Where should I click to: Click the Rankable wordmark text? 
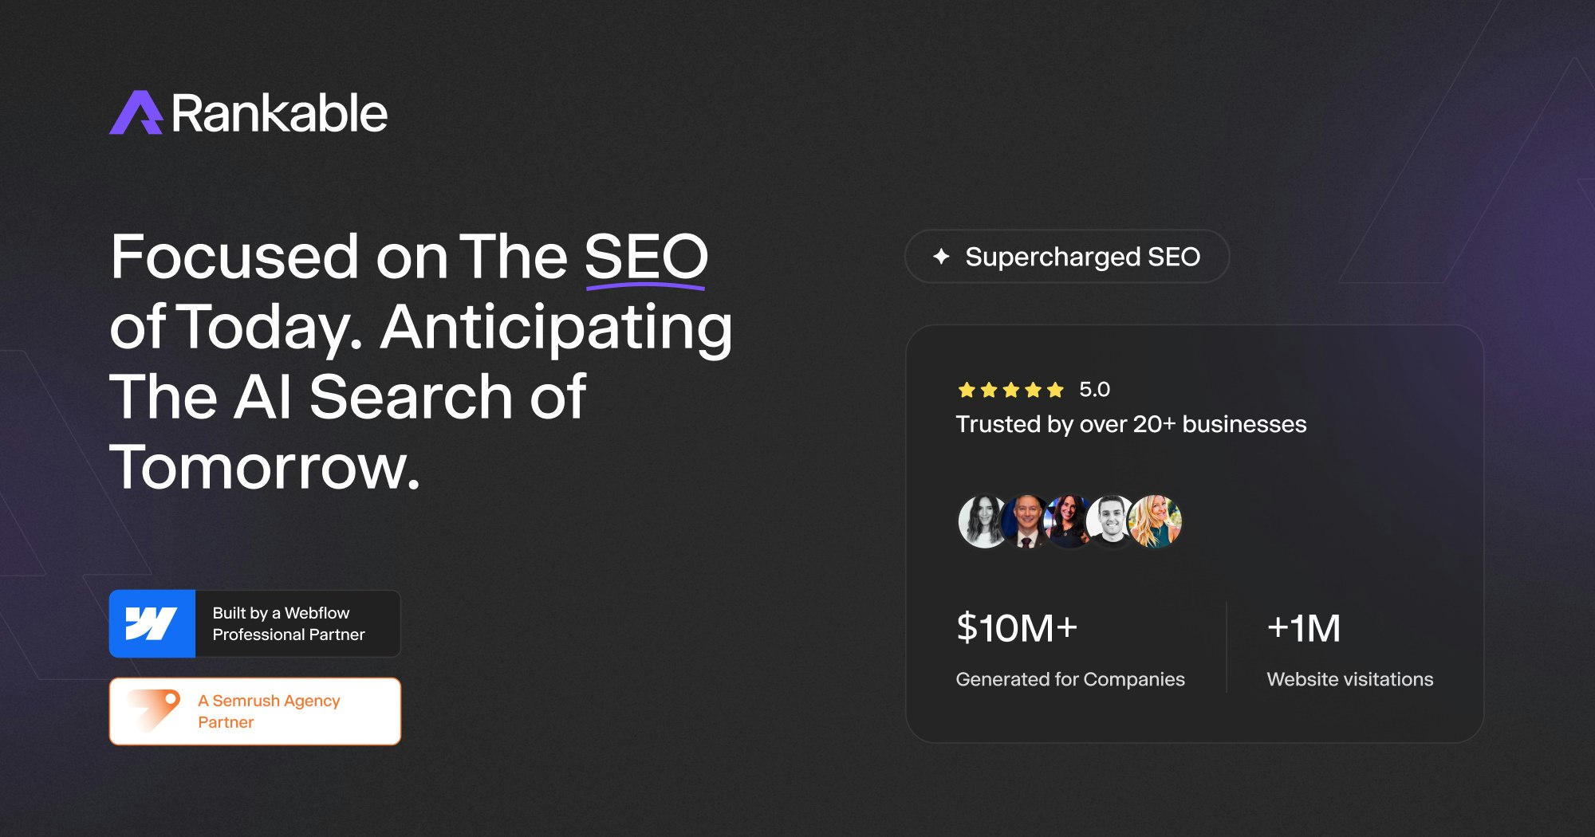coord(279,113)
